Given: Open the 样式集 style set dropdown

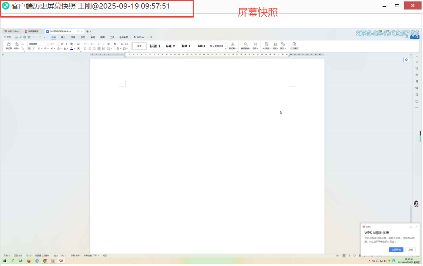Looking at the screenshot, I should (233, 46).
